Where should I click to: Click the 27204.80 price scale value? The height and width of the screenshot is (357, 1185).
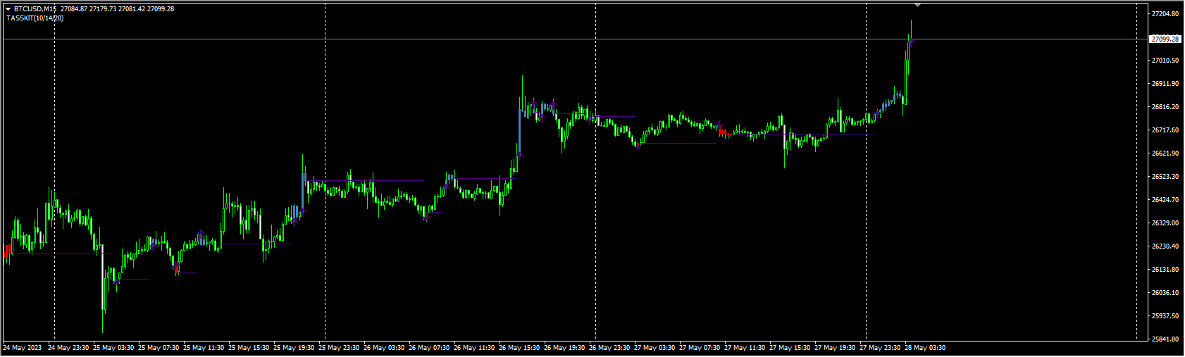pyautogui.click(x=1165, y=14)
